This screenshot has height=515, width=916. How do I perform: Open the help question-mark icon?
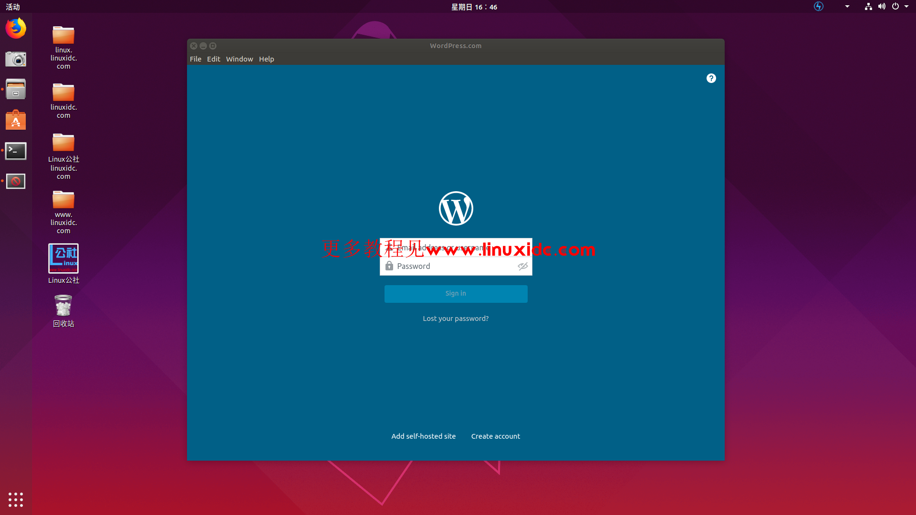tap(711, 78)
